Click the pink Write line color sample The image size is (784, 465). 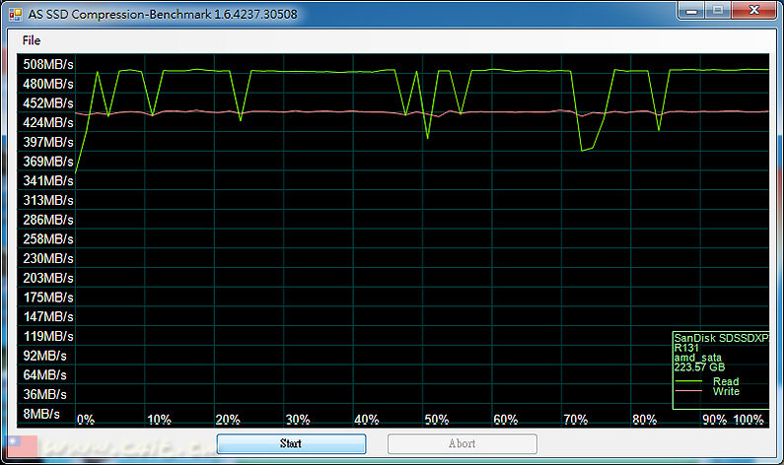[688, 391]
